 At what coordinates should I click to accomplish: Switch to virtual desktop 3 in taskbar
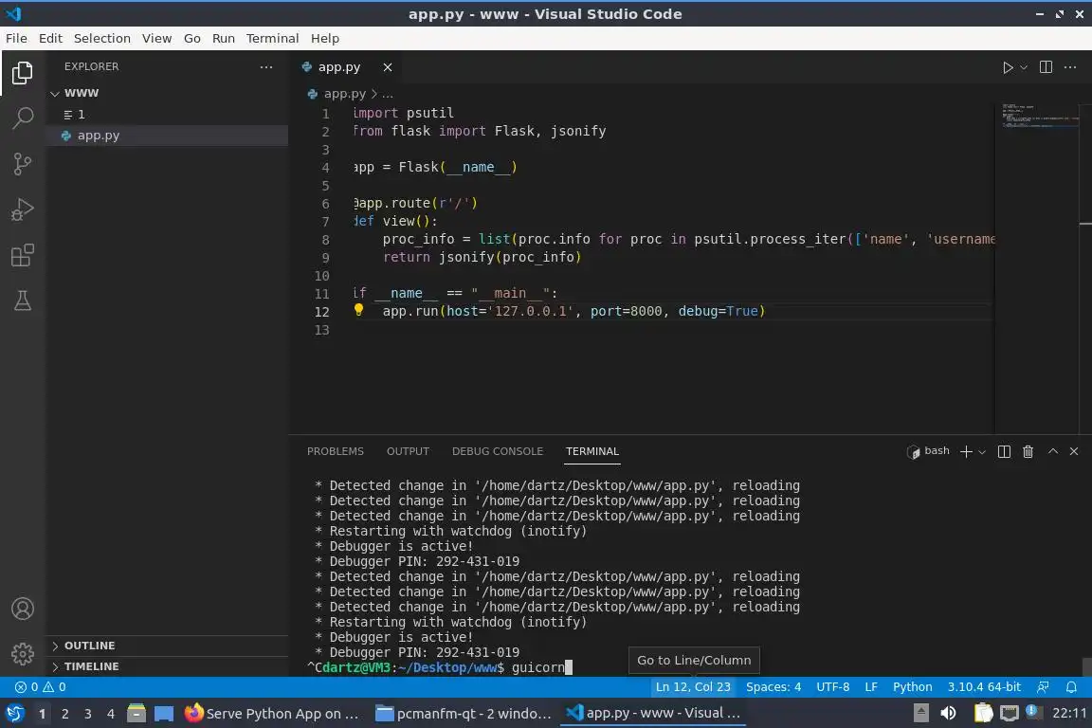point(88,714)
